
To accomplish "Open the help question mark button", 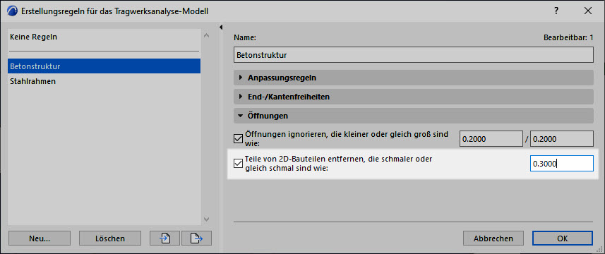I will tap(556, 11).
